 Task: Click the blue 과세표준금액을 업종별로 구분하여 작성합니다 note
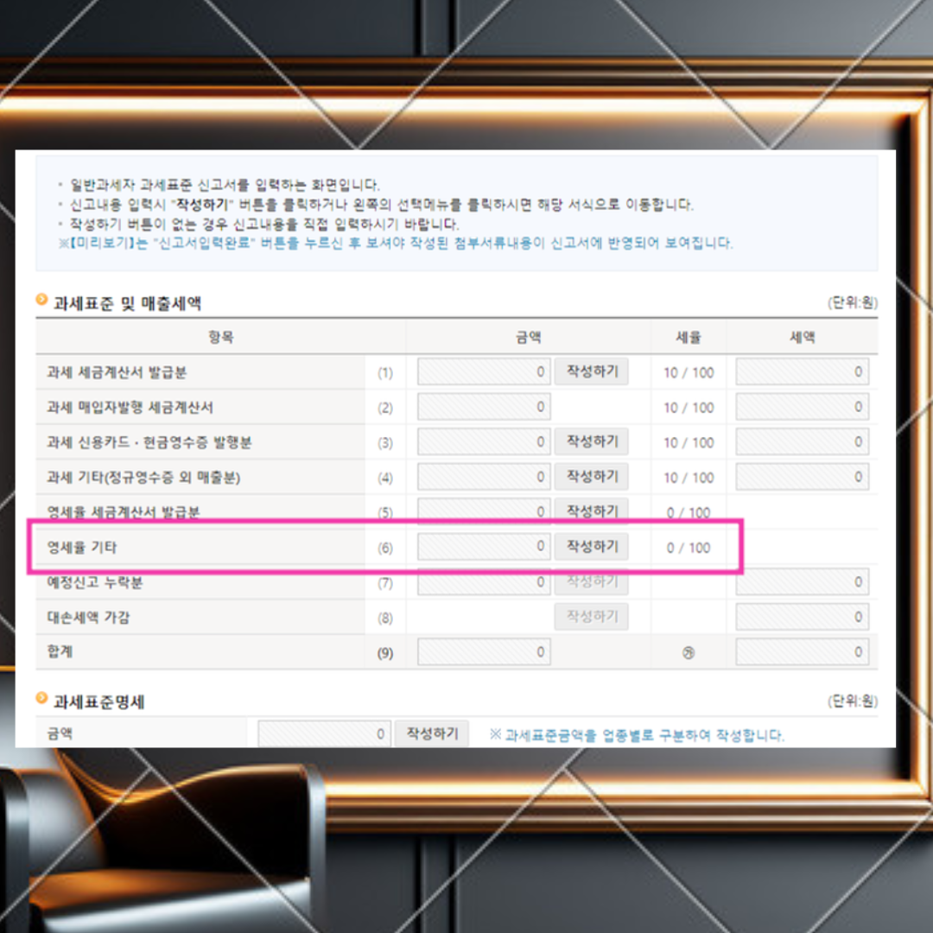pyautogui.click(x=637, y=735)
